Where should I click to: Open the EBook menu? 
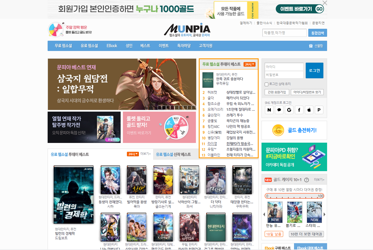click(112, 46)
